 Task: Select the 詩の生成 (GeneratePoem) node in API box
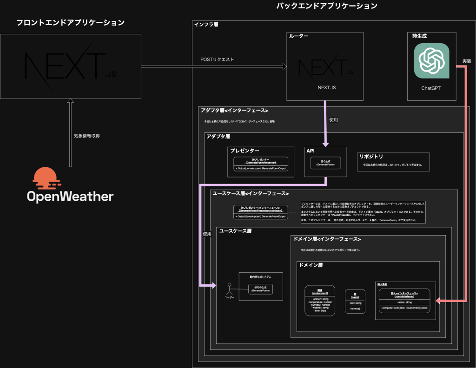(x=325, y=163)
